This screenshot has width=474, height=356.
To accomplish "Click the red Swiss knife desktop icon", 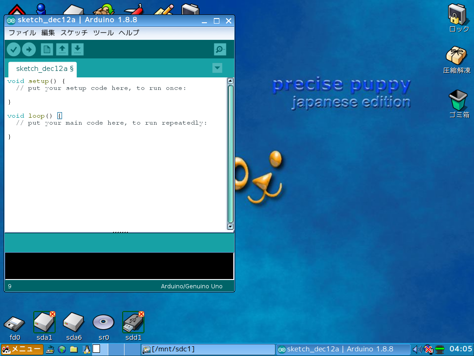I will coord(134,10).
